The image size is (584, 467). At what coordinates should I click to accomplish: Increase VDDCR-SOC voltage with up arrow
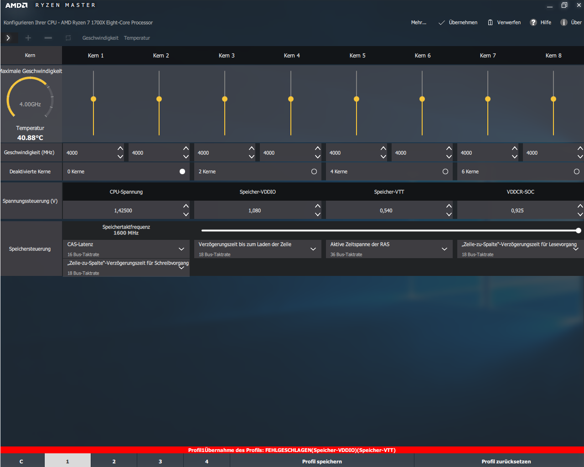(580, 206)
